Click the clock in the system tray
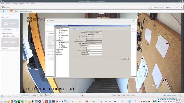The width and height of the screenshot is (184, 103). tap(178, 101)
